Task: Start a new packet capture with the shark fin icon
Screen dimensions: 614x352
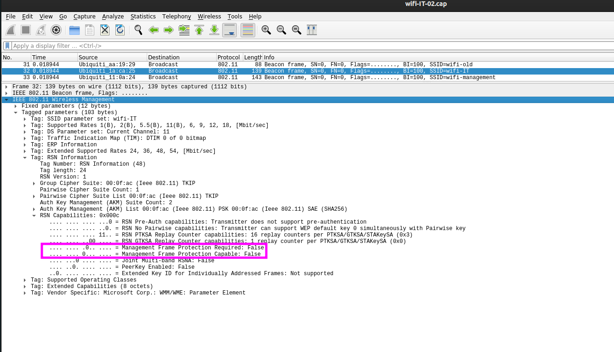Action: pyautogui.click(x=10, y=30)
